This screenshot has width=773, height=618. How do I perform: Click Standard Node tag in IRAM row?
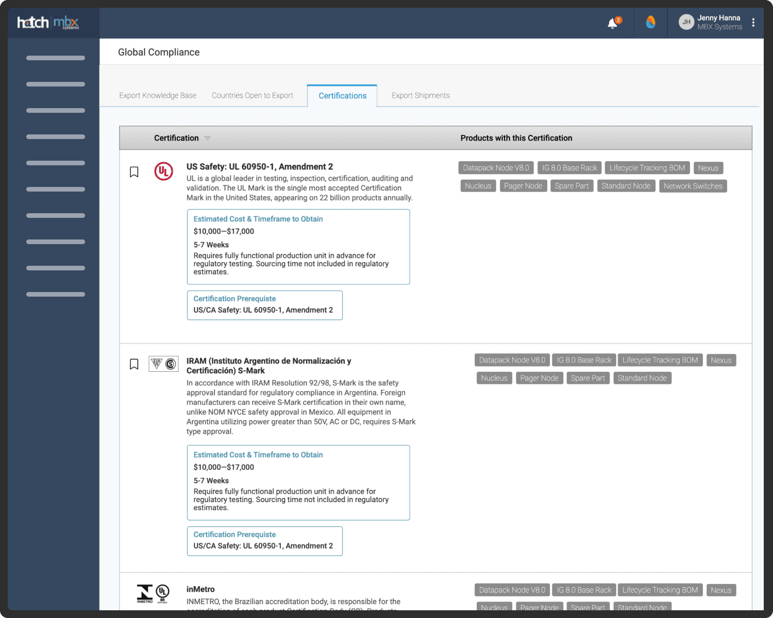pyautogui.click(x=642, y=378)
